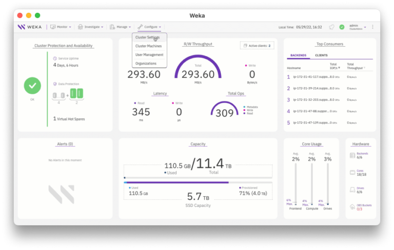
Task: Sort by Total IOP/s column
Action: click(x=334, y=66)
